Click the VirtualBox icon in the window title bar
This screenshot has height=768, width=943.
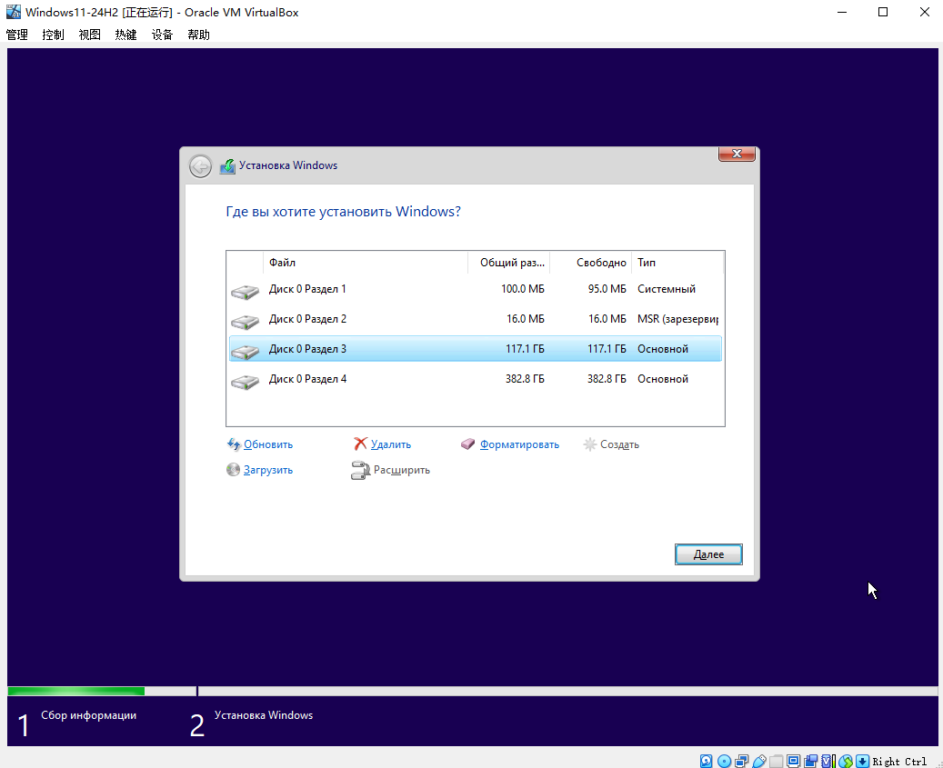click(14, 12)
